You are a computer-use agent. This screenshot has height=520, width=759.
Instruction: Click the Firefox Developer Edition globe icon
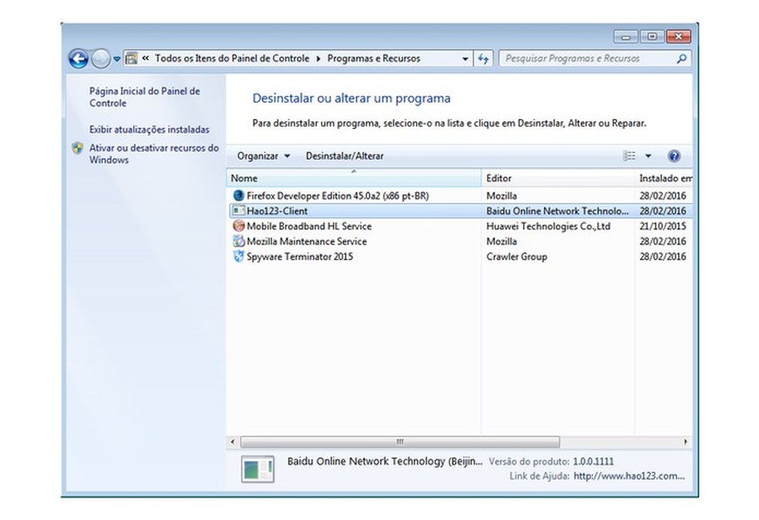tap(238, 195)
